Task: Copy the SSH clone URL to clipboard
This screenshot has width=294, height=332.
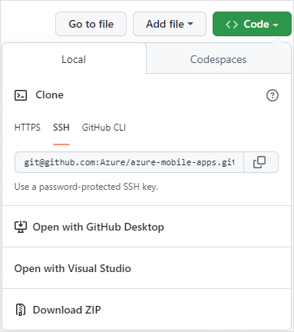Action: pyautogui.click(x=261, y=162)
